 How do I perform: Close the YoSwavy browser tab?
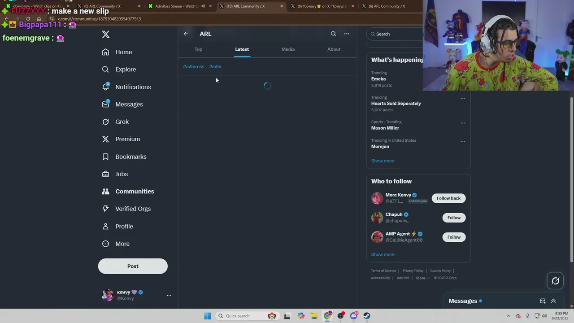tap(353, 6)
